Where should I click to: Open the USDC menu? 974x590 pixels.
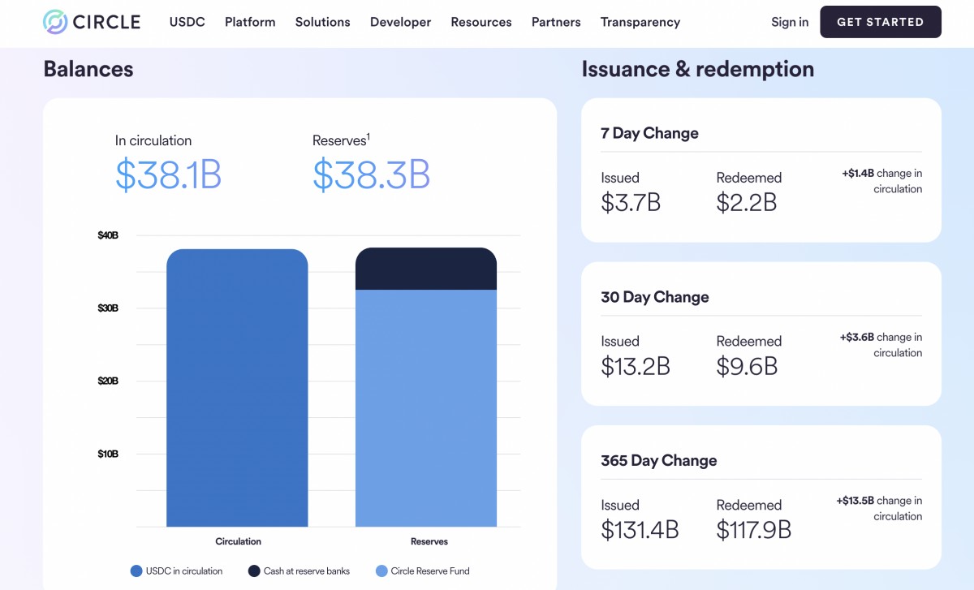pyautogui.click(x=187, y=22)
